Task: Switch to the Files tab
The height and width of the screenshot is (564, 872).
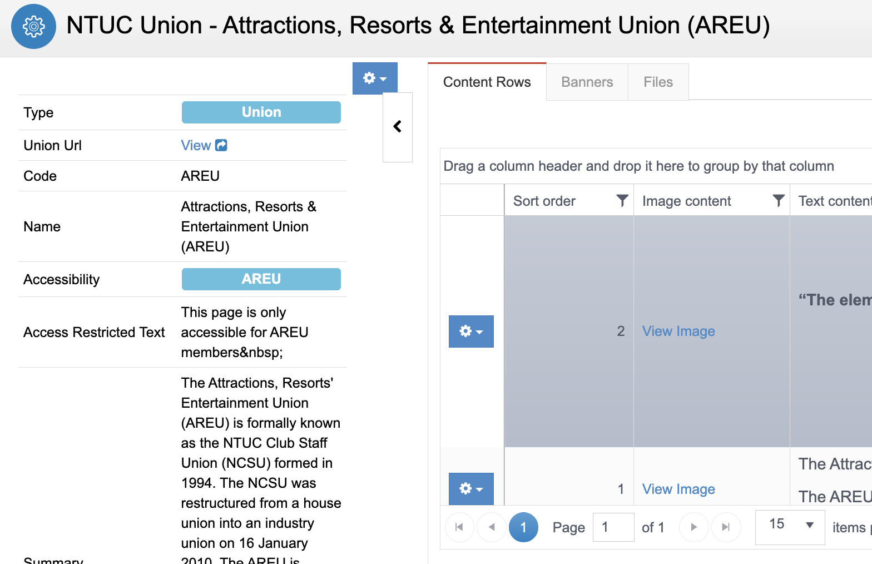Action: tap(658, 82)
